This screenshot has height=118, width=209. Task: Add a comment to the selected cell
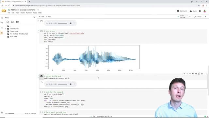(x=193, y=73)
